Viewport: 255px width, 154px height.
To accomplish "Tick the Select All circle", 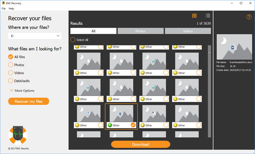I will point(73,40).
